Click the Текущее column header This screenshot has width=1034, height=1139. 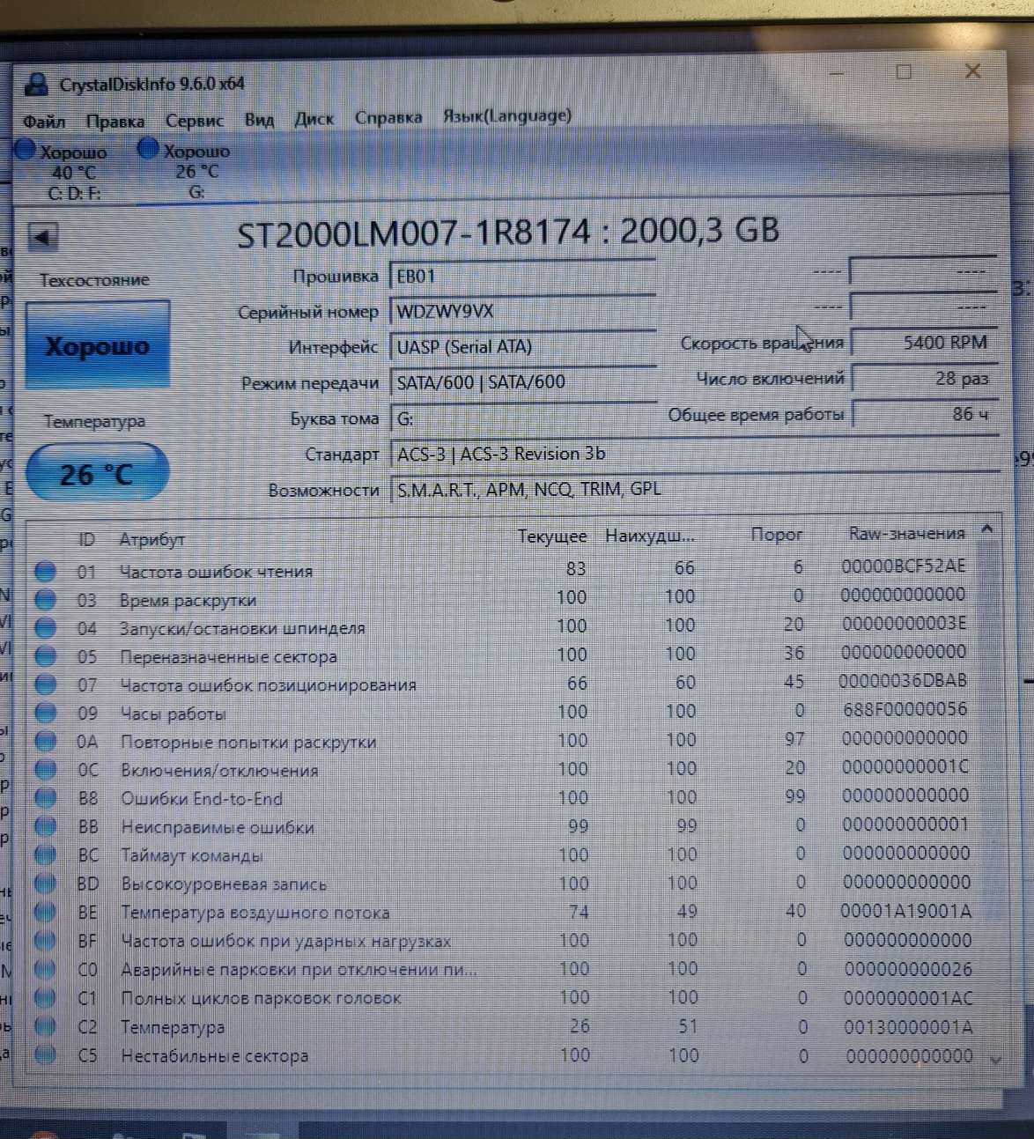point(551,536)
